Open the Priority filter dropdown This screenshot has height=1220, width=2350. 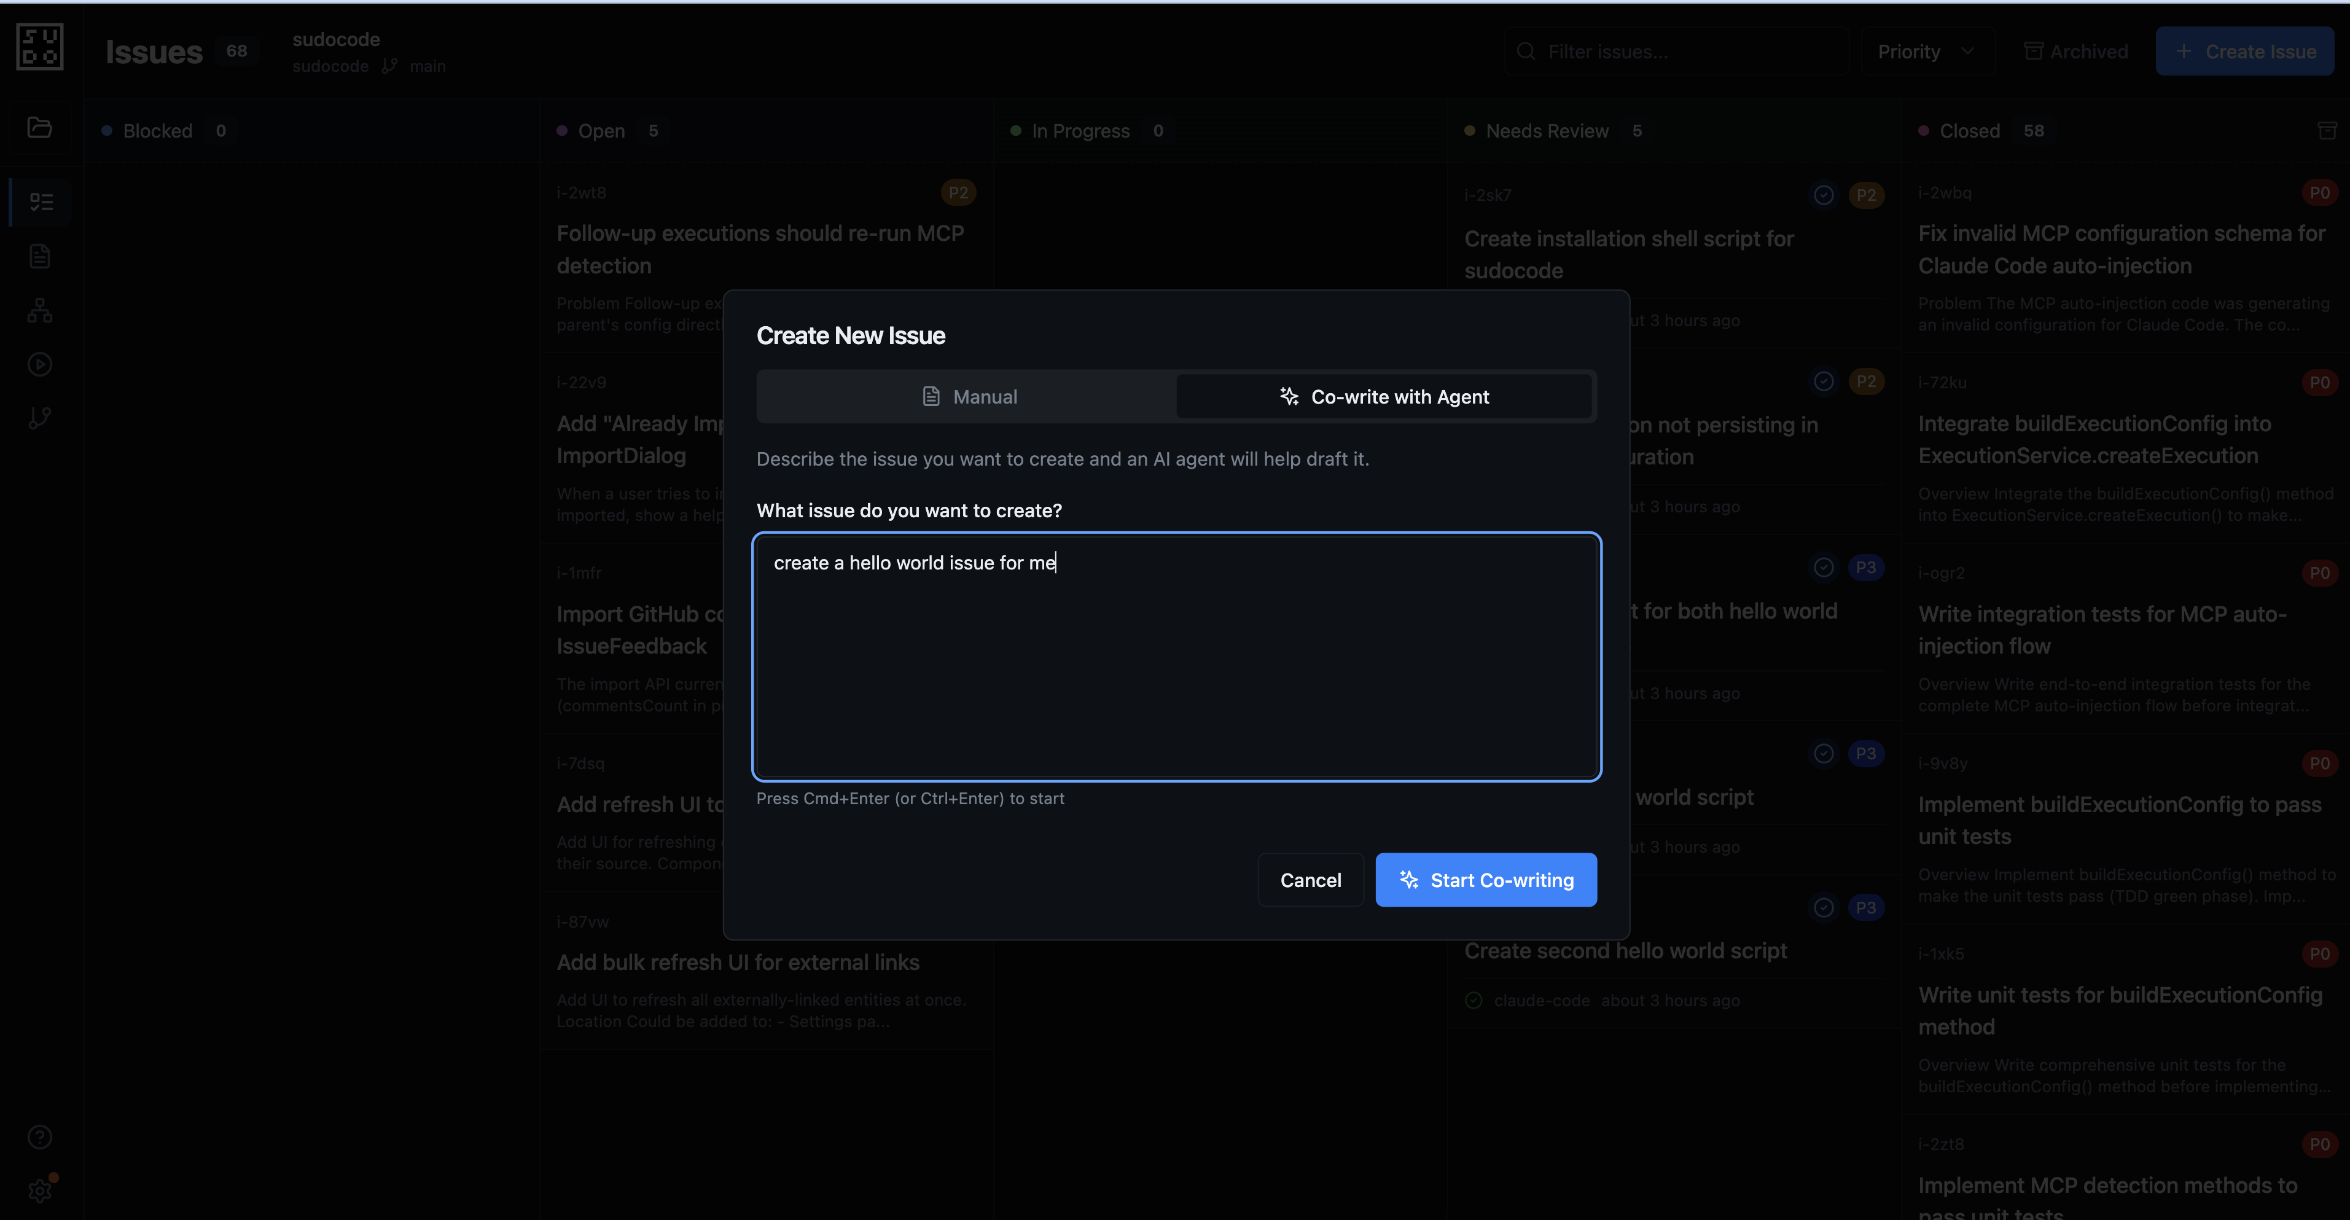(1925, 51)
